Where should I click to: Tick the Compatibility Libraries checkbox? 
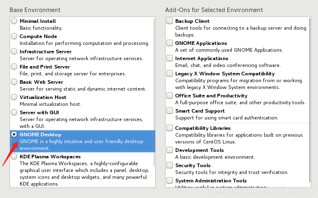[x=170, y=128]
